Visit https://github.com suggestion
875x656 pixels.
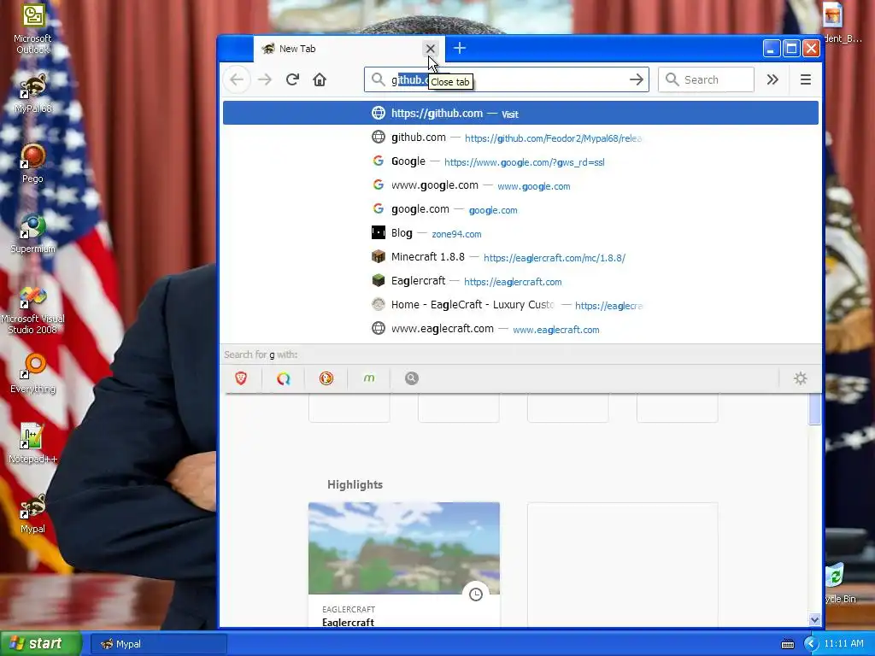click(x=520, y=114)
